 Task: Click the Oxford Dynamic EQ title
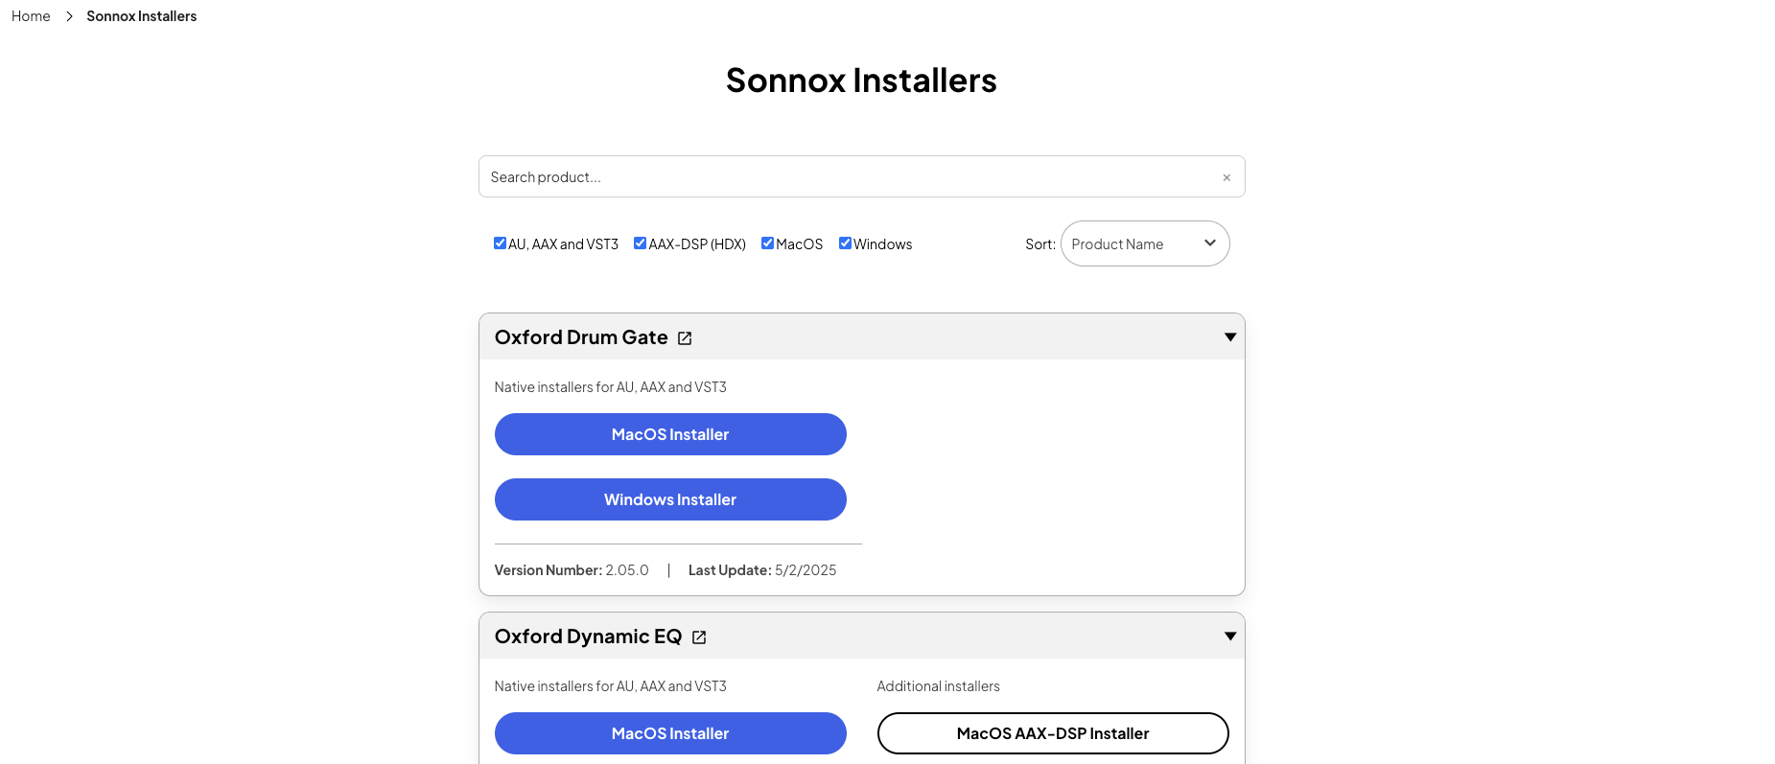[588, 637]
